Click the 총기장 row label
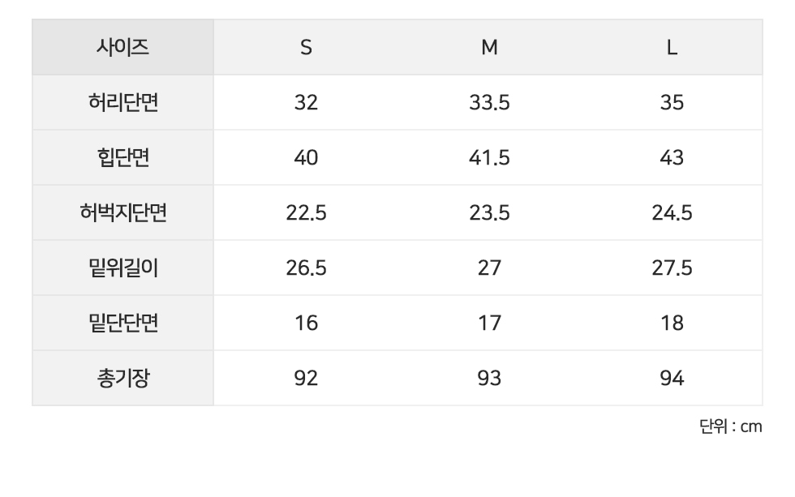The image size is (795, 497). 122,378
